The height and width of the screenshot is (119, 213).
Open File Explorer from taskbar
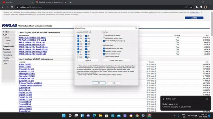pos(101,116)
